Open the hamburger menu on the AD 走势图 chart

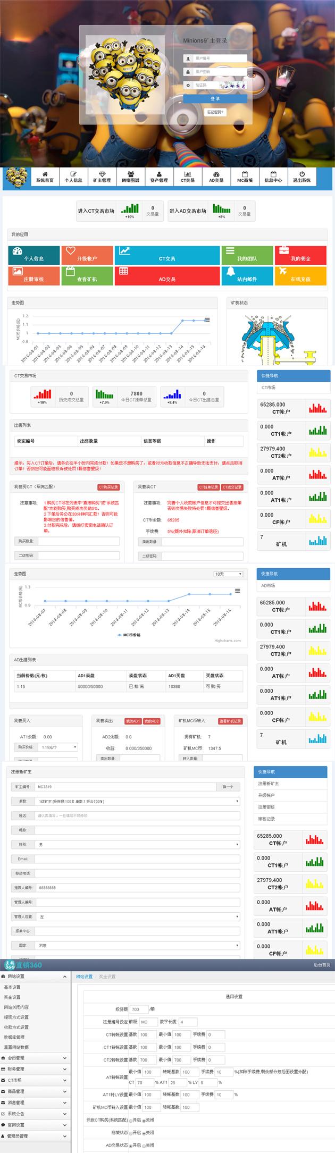(237, 591)
